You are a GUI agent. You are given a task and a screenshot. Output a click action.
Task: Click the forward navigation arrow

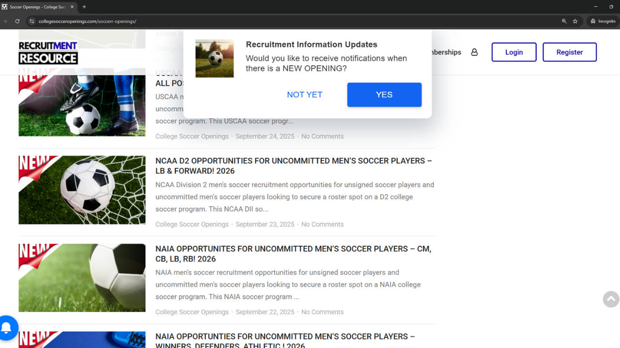[x=5, y=21]
